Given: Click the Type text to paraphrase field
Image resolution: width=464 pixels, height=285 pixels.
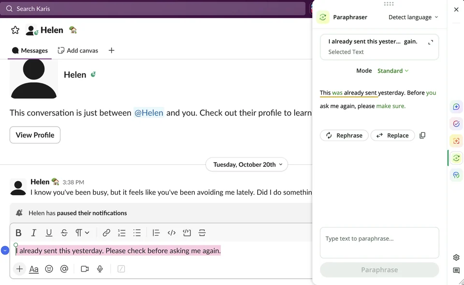Looking at the screenshot, I should (379, 242).
